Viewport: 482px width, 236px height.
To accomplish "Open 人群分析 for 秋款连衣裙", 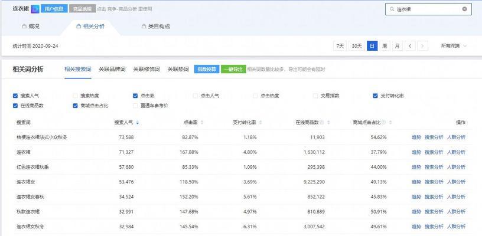I will [x=456, y=212].
